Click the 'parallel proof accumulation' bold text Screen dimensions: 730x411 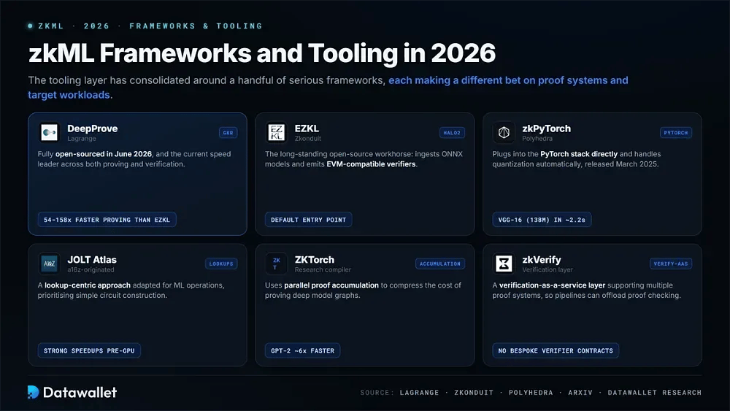click(x=331, y=285)
